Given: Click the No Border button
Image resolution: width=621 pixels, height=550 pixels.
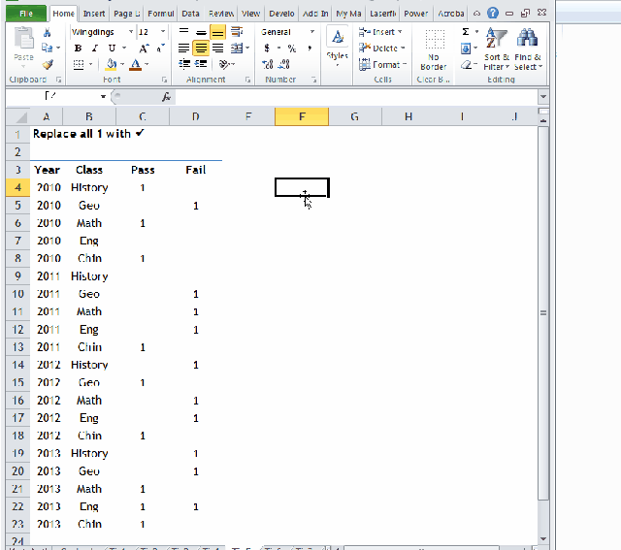Looking at the screenshot, I should pyautogui.click(x=434, y=49).
